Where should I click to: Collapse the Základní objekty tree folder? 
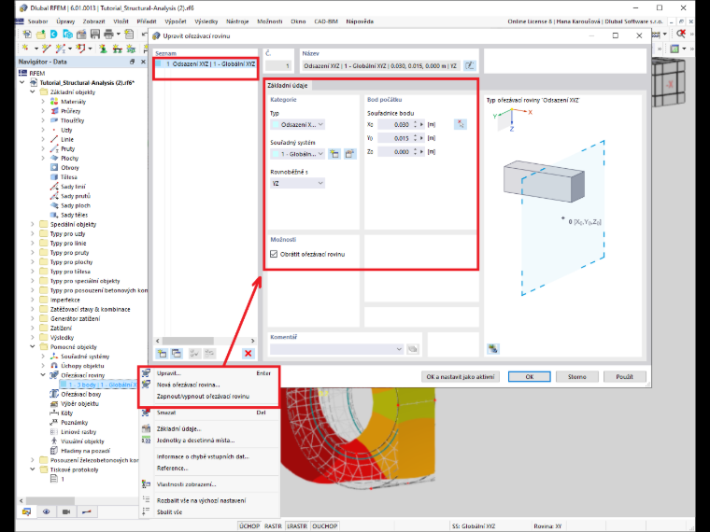[x=33, y=91]
